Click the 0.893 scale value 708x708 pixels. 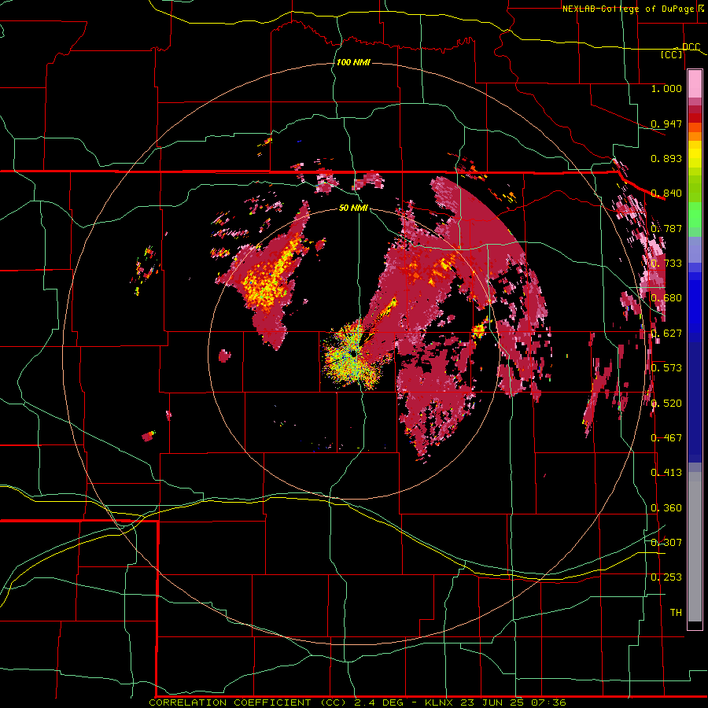[666, 158]
